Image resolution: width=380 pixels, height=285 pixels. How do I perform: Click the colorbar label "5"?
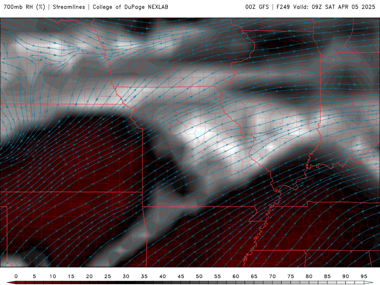34,276
